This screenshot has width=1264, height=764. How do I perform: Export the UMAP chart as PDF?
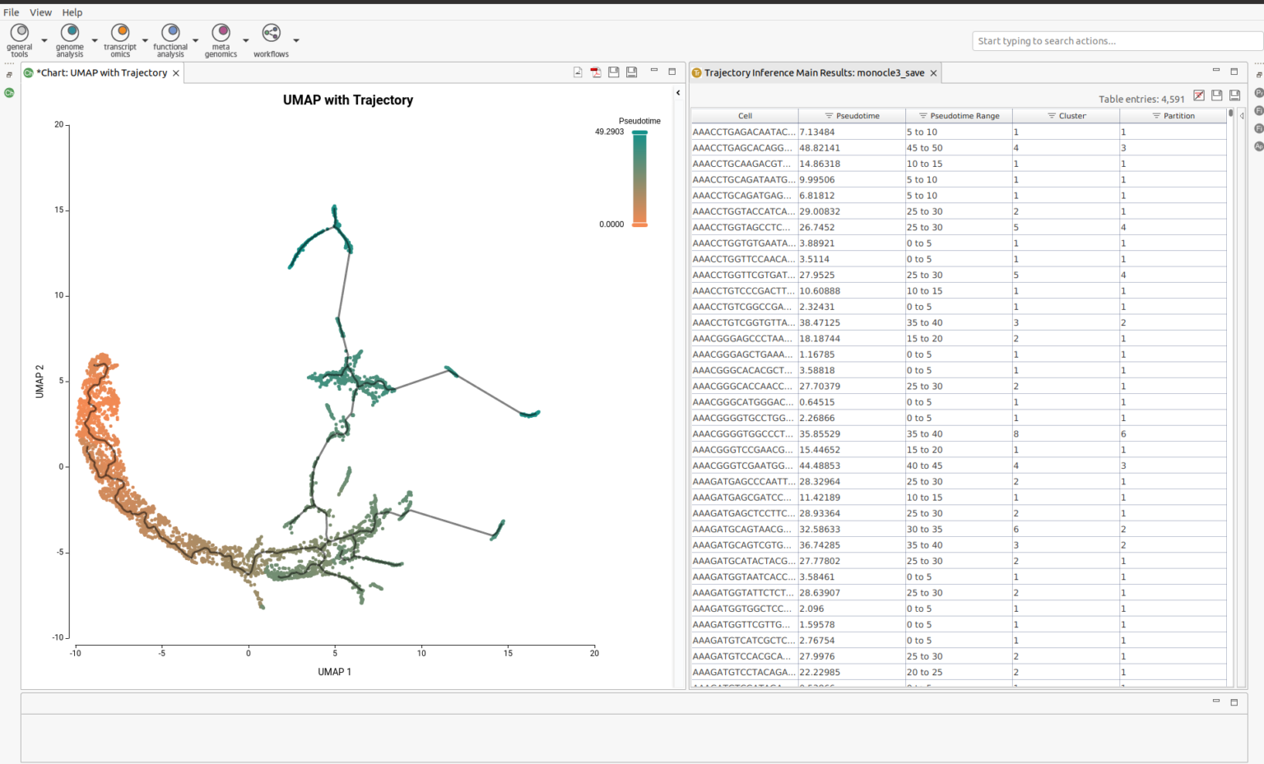595,72
